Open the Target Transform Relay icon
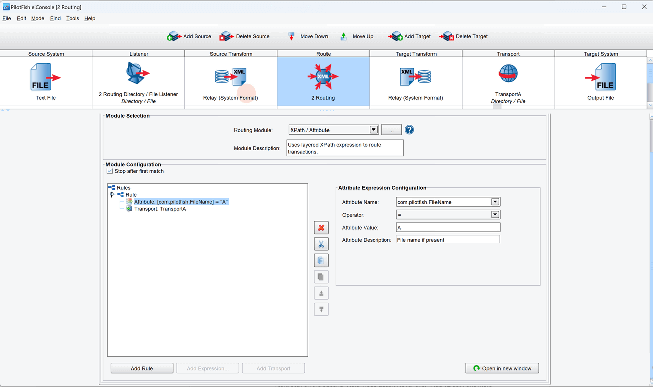Viewport: 653px width, 387px height. pyautogui.click(x=415, y=76)
